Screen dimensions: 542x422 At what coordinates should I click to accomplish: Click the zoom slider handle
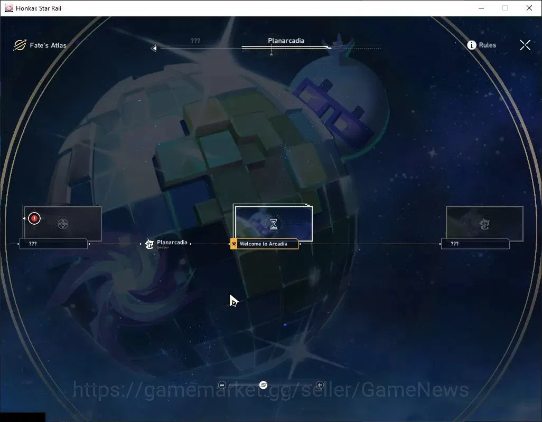(263, 385)
